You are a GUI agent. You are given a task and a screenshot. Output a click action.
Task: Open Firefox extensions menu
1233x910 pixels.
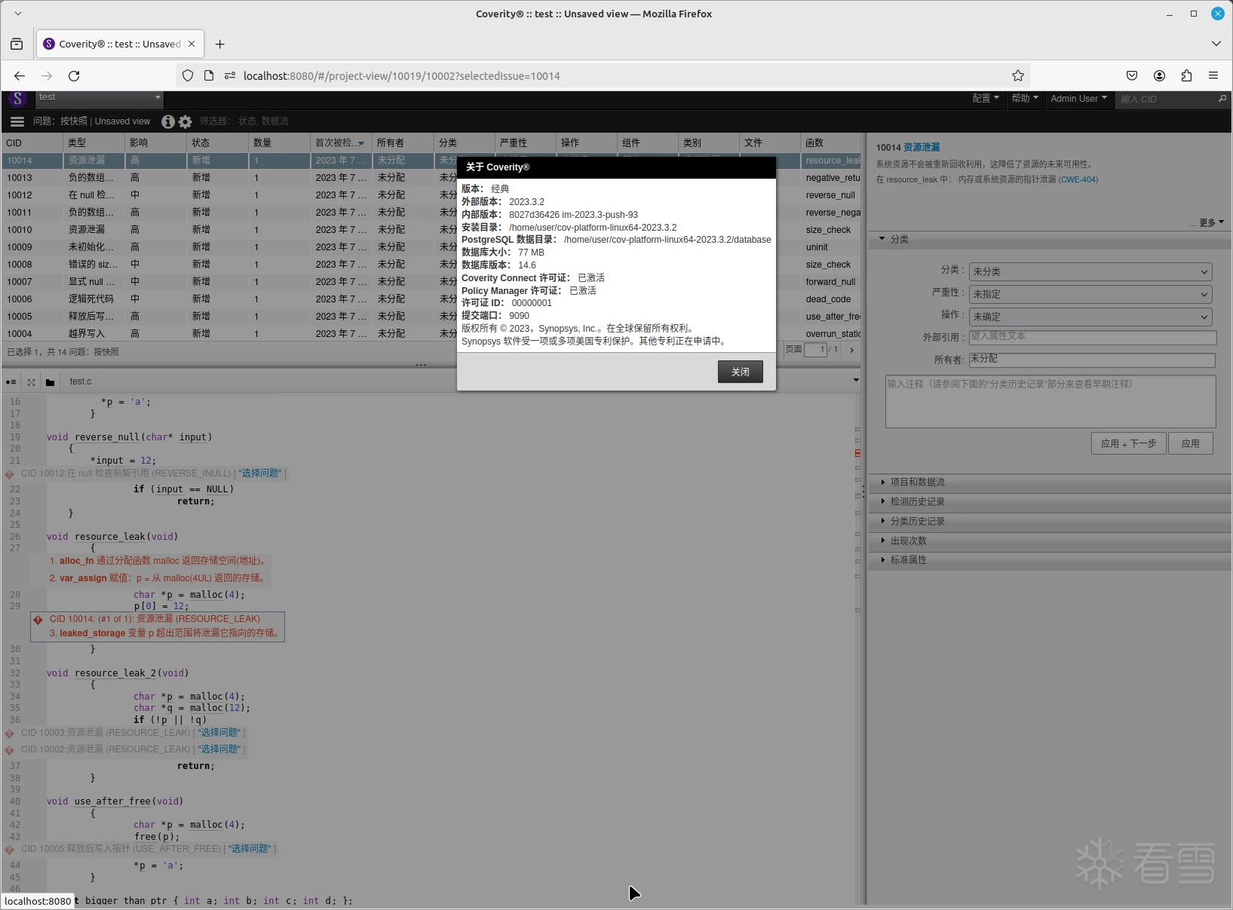(1186, 75)
